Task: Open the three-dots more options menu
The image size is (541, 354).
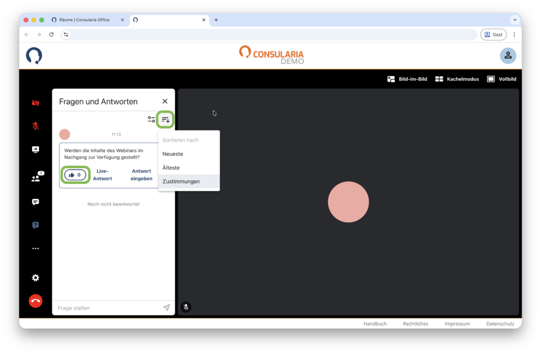Action: tap(35, 248)
